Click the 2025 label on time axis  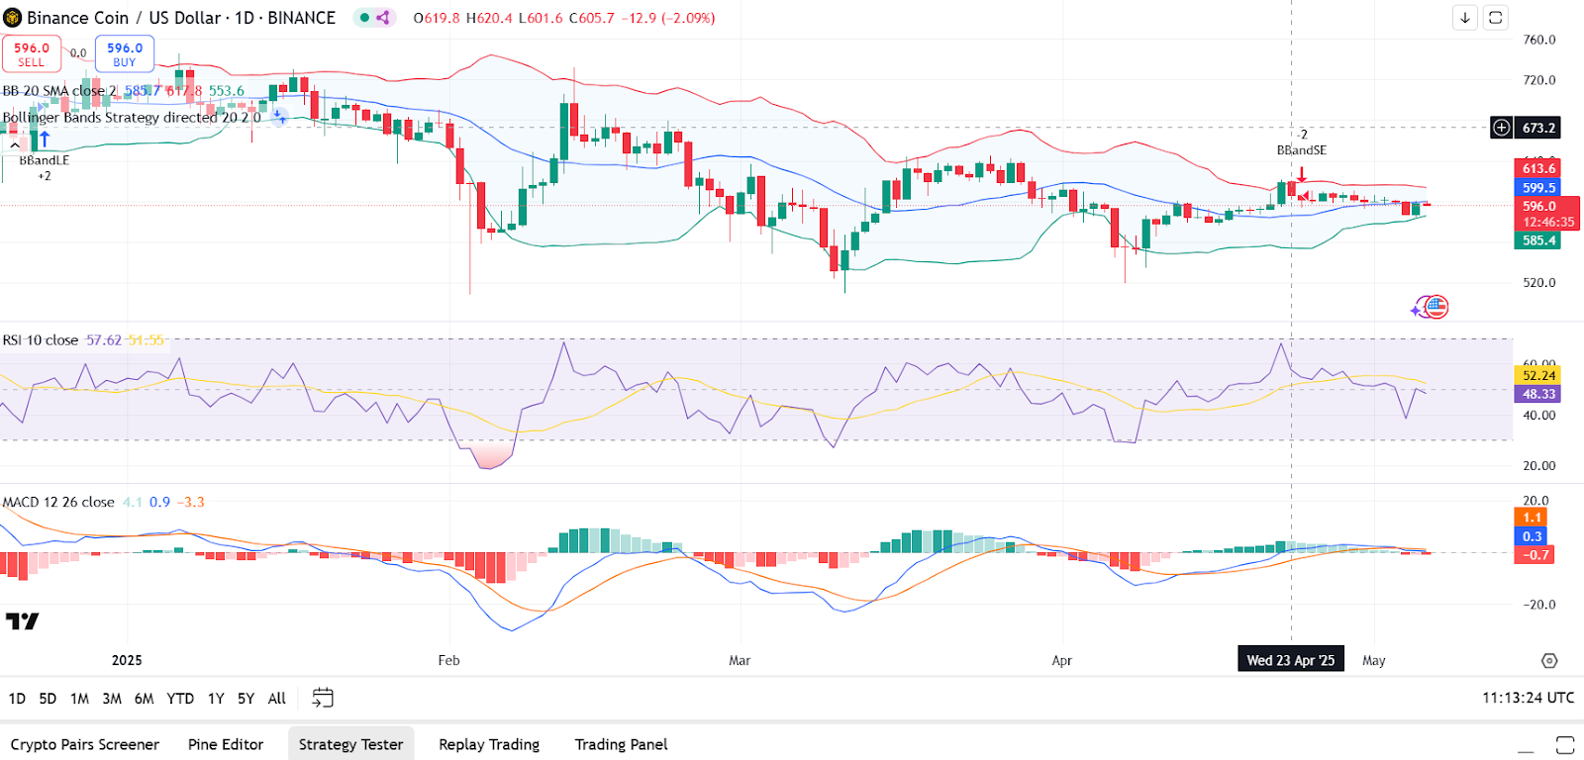point(127,660)
